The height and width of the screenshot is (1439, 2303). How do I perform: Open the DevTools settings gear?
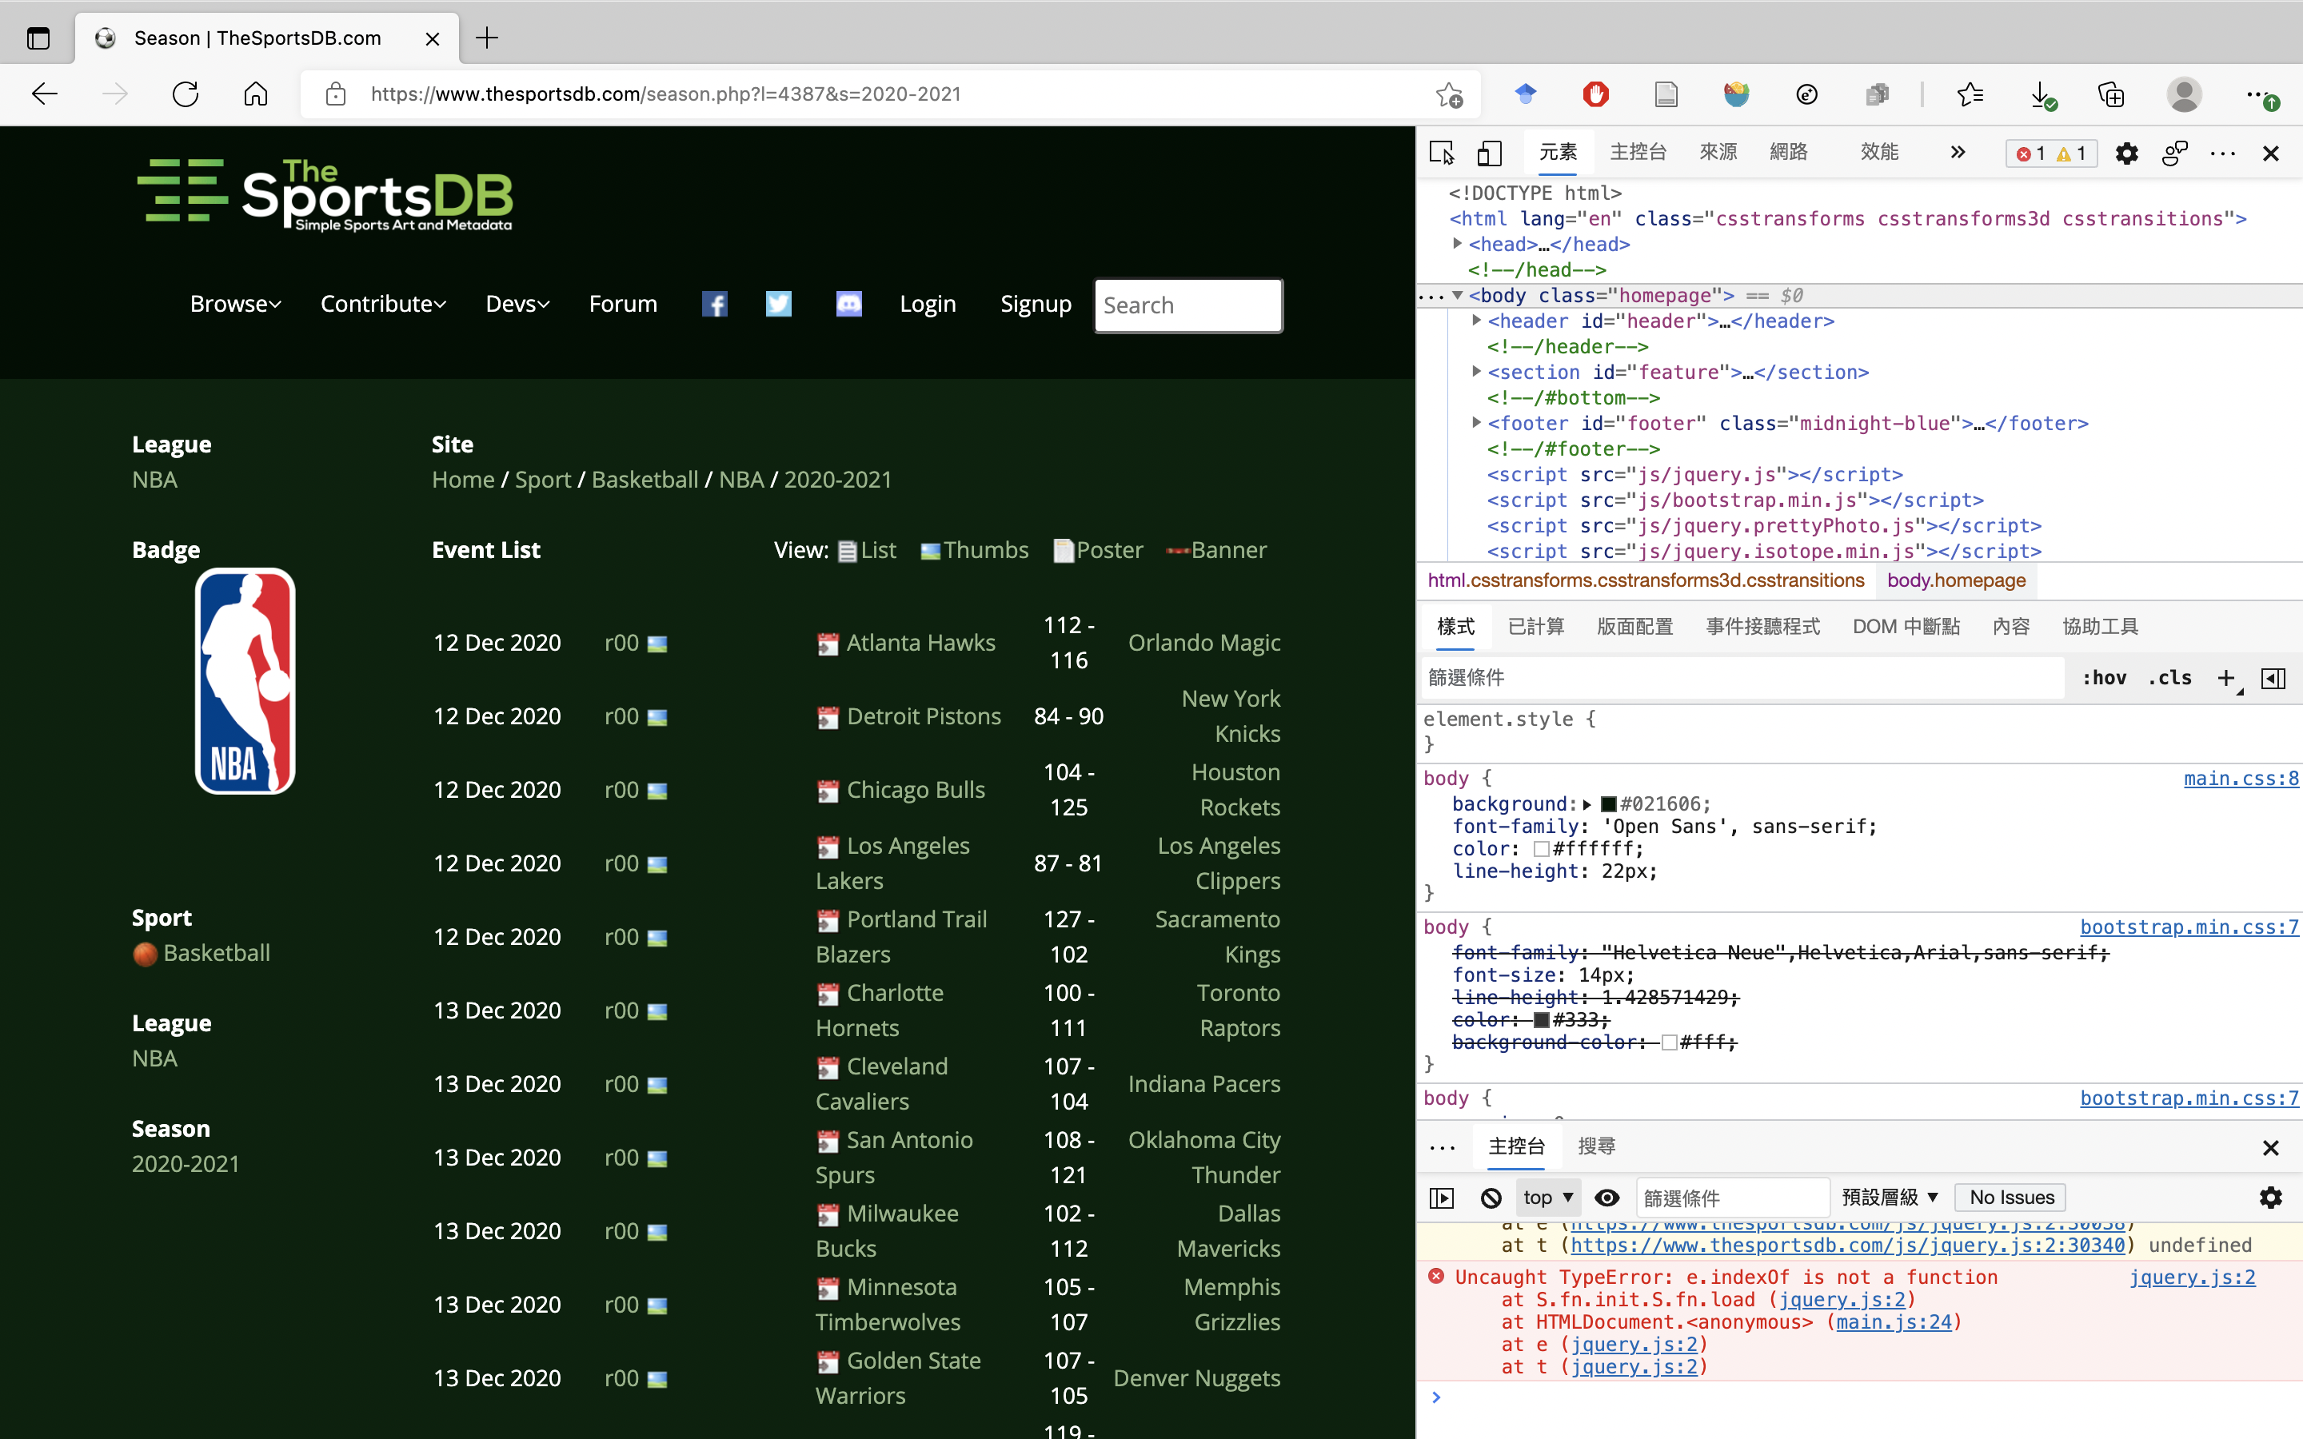click(2126, 153)
